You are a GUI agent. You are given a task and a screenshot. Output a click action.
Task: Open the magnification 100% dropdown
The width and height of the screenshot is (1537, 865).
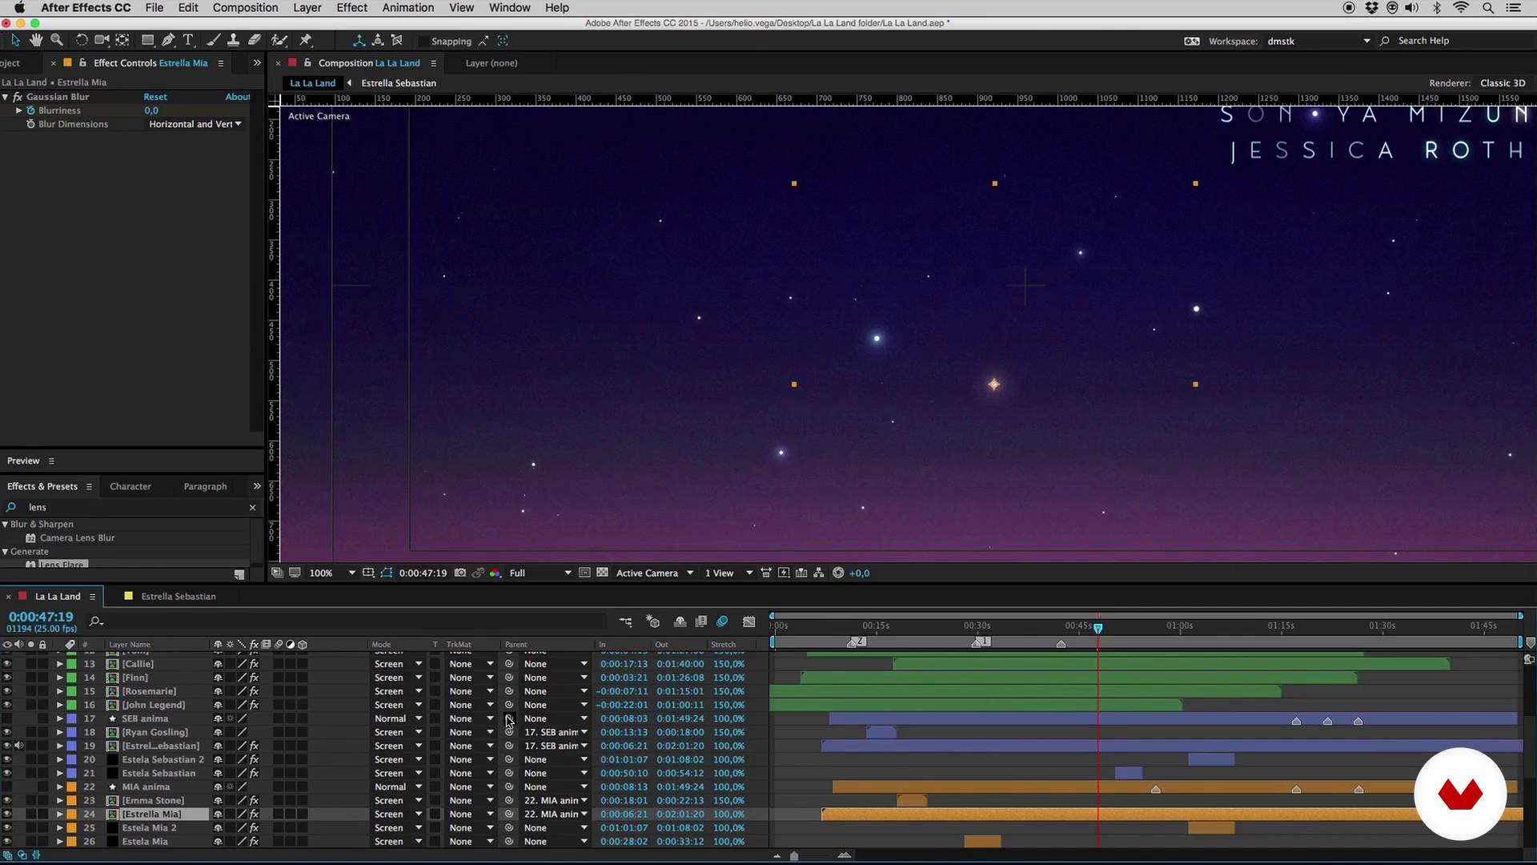click(x=331, y=573)
